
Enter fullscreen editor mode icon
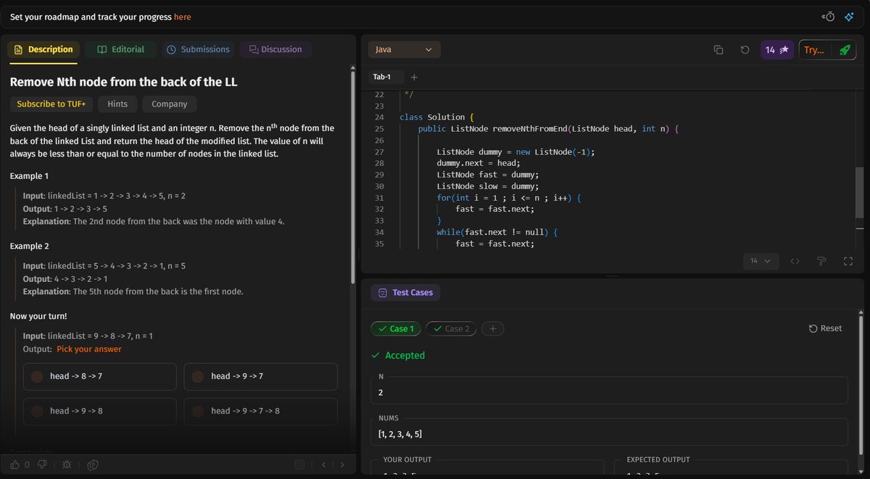tap(848, 261)
